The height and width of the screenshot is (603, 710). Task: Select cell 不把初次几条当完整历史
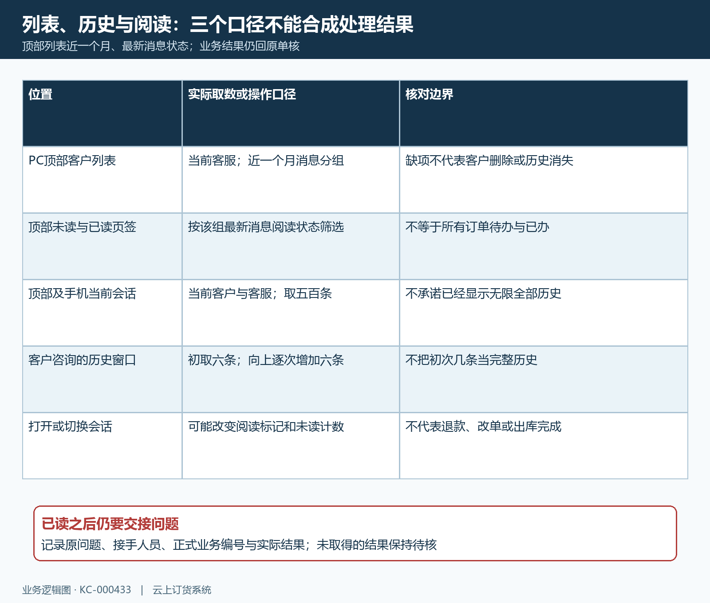click(x=544, y=380)
